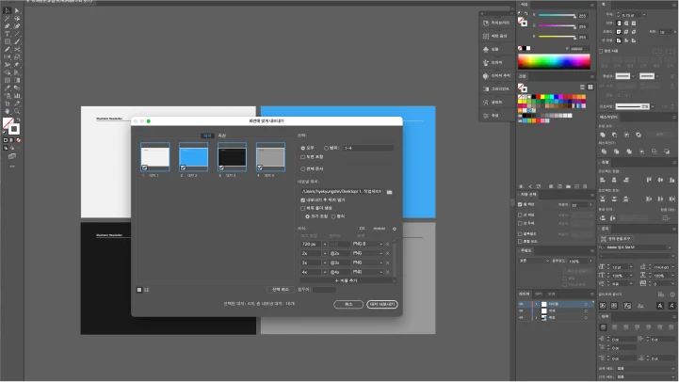Click the touch type tool button in Character panel
679x382 pixels.
618,239
